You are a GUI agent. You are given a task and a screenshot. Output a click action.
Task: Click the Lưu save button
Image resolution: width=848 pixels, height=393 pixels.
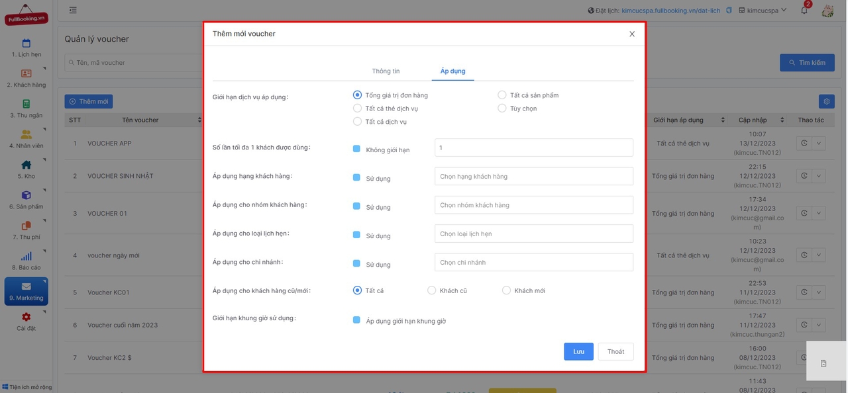pyautogui.click(x=578, y=351)
